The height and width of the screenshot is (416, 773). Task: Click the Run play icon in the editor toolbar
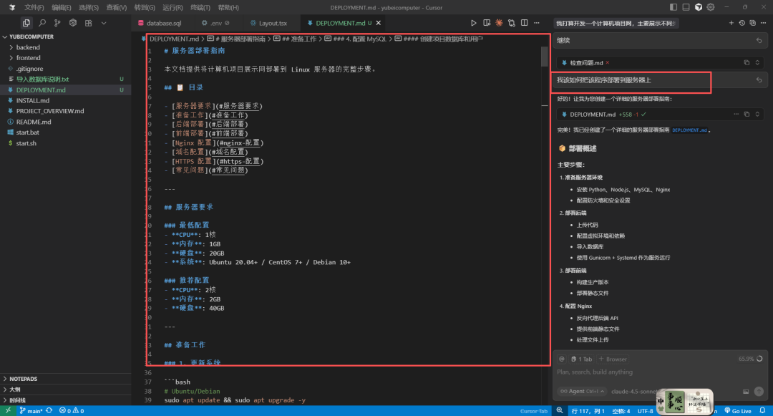click(x=474, y=23)
